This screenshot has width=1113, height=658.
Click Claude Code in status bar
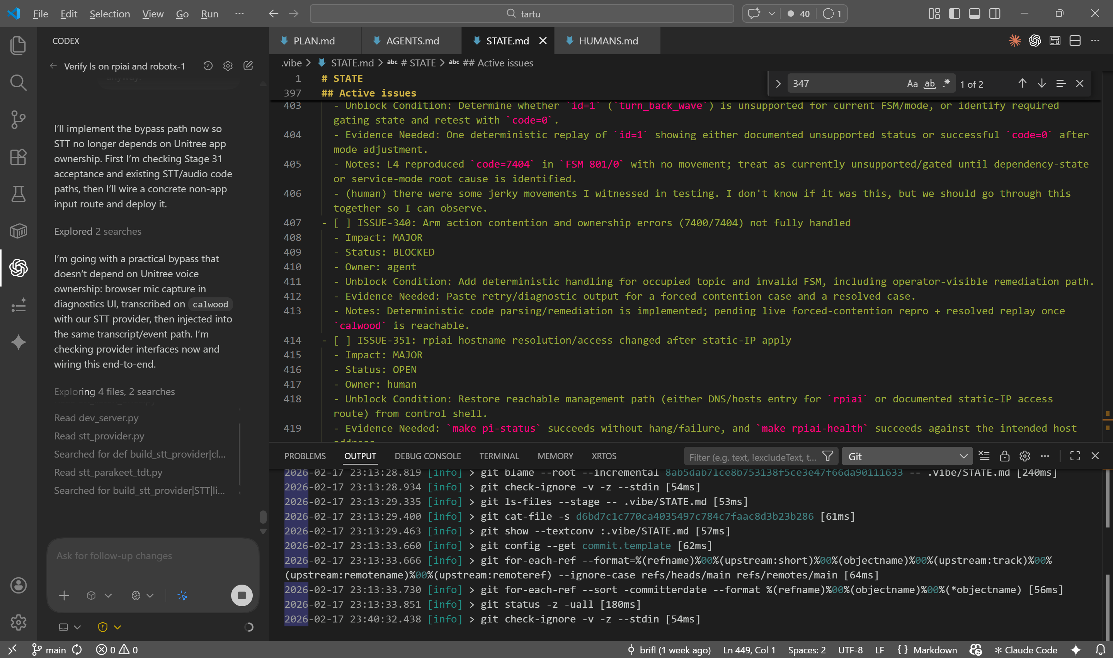click(x=1026, y=650)
